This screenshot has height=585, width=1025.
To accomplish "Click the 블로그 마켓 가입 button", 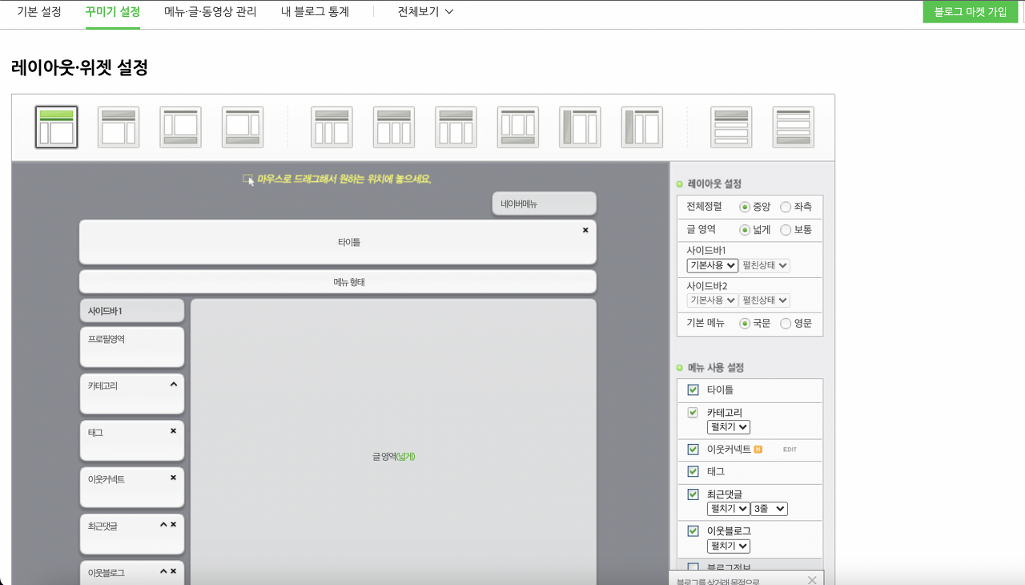I will [970, 12].
